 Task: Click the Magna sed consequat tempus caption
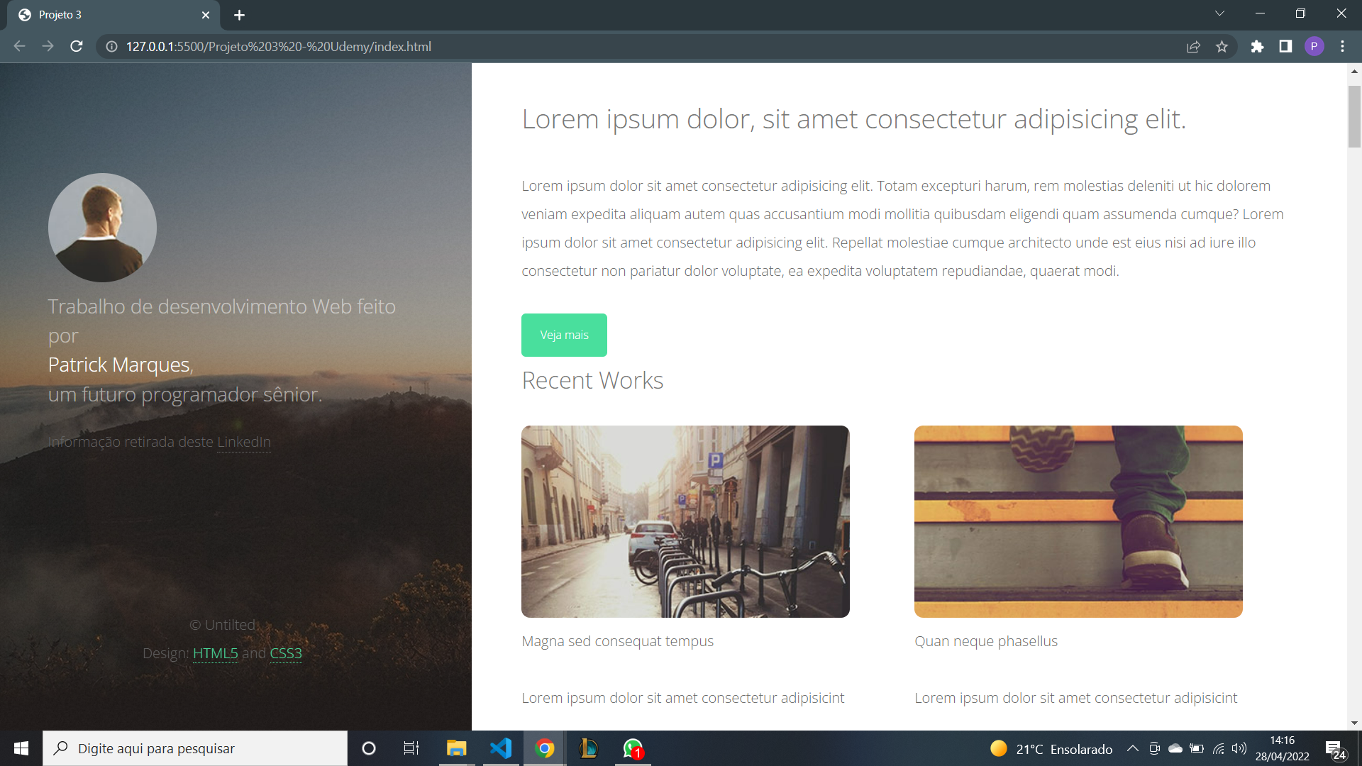[617, 641]
